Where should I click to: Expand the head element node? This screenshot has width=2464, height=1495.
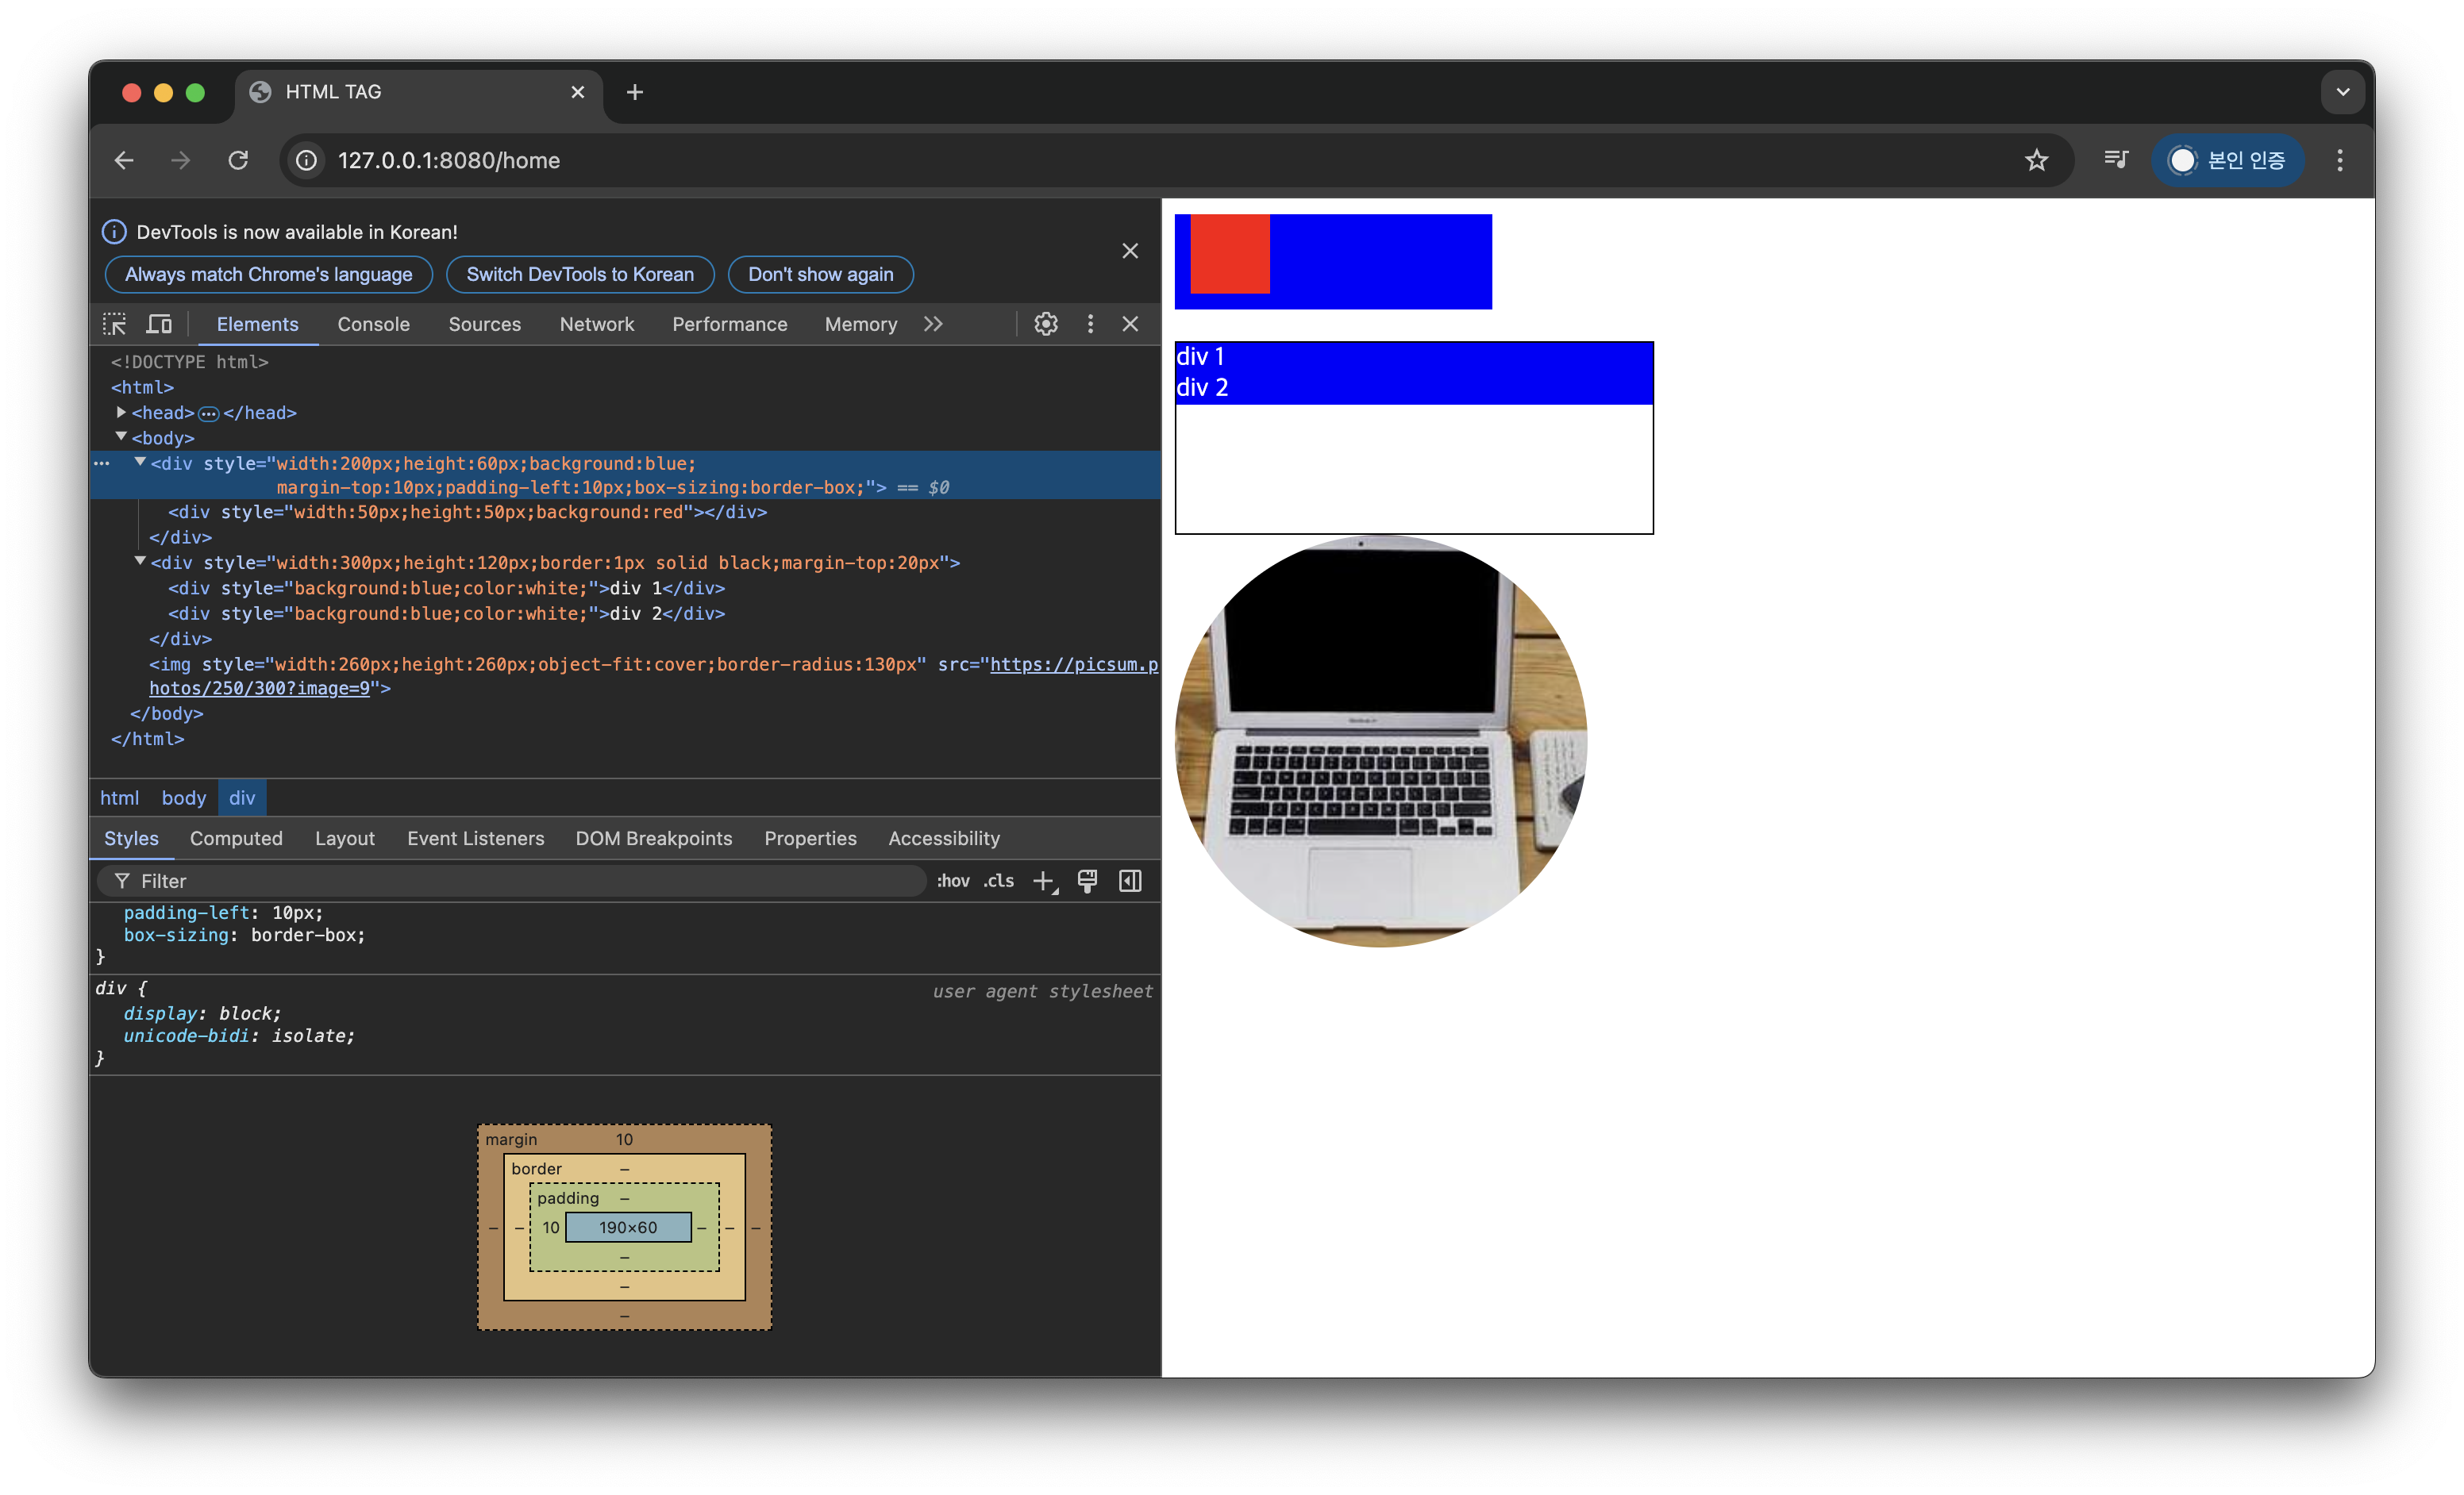click(121, 412)
